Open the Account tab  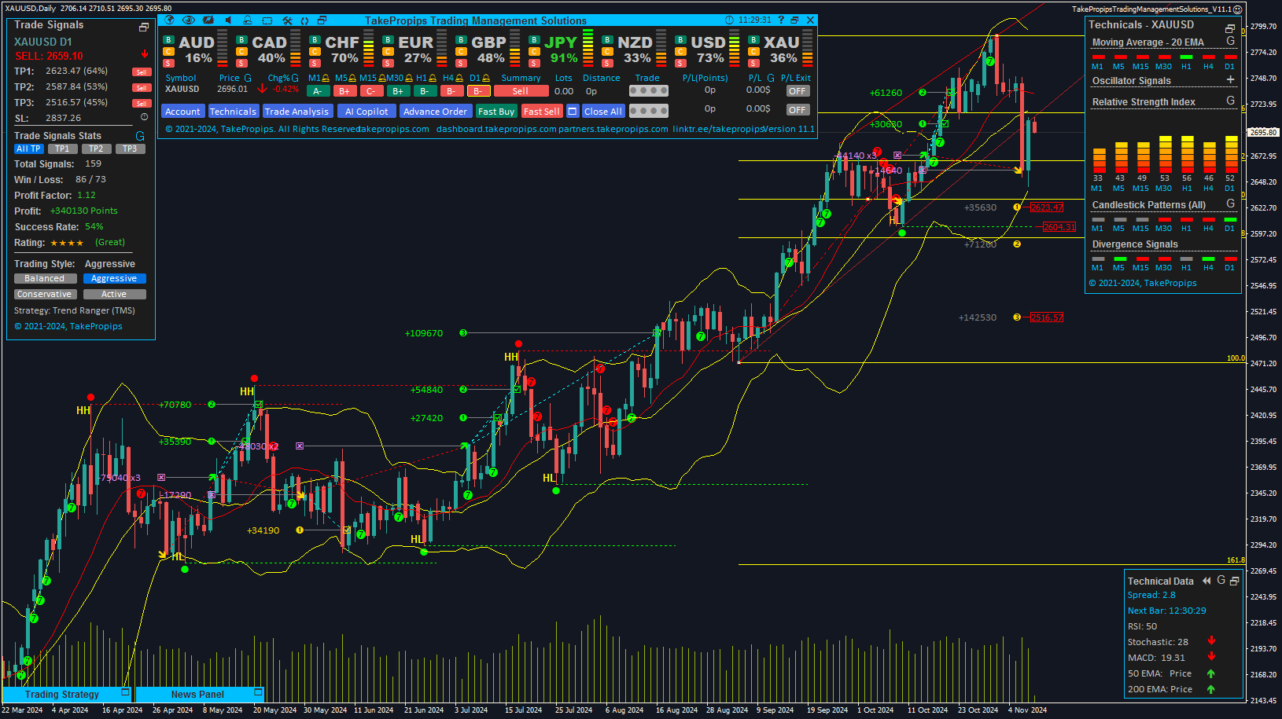(182, 112)
